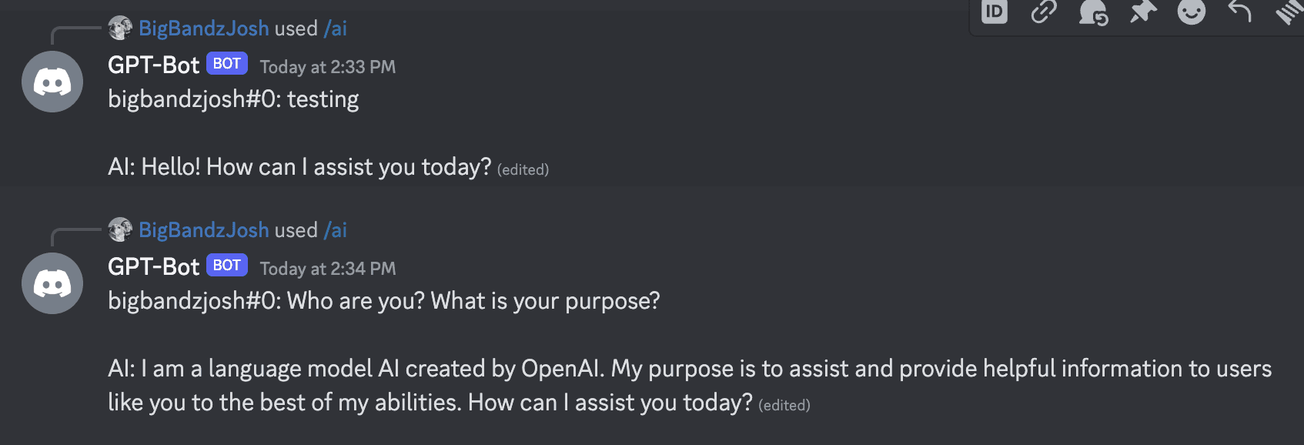Screen dimensions: 1304x445
Task: Copy the message ID using the ID icon
Action: pyautogui.click(x=993, y=12)
